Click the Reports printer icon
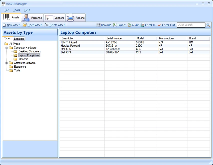 tap(70, 17)
